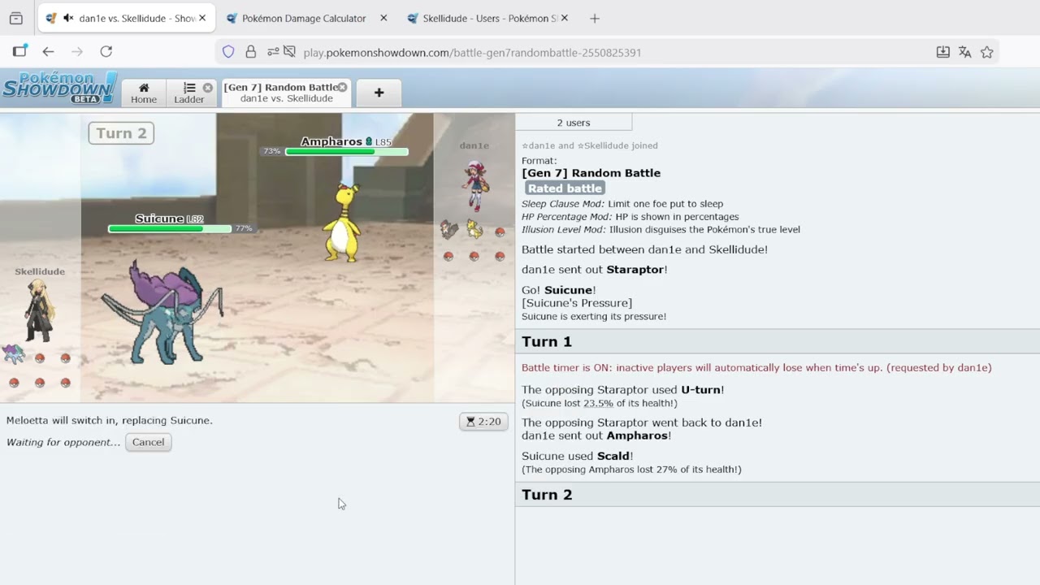Viewport: 1040px width, 585px height.
Task: Open the browser tab list menu
Action: click(16, 18)
